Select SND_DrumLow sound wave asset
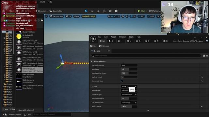This screenshot has height=117, width=209. [30, 81]
